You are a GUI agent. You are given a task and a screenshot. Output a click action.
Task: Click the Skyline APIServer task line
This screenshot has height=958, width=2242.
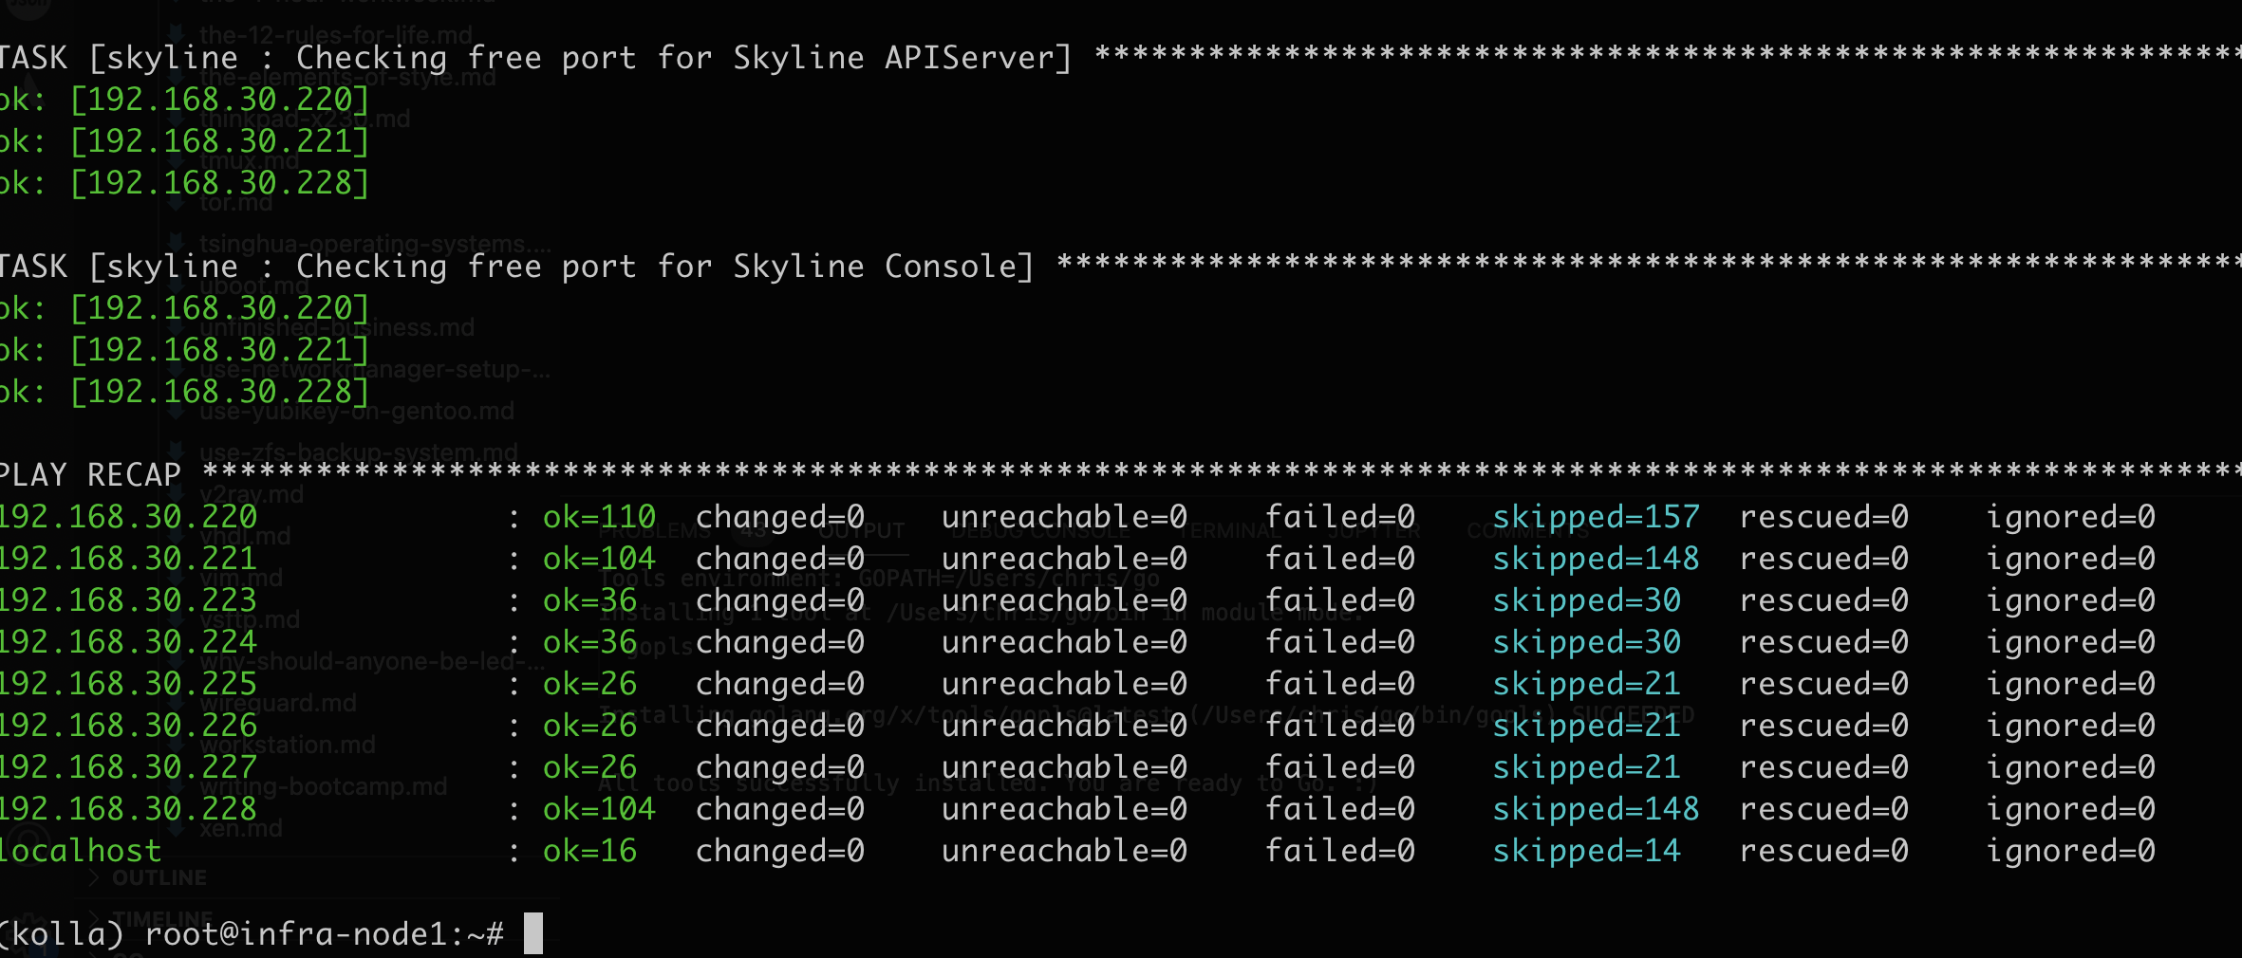pos(535,58)
